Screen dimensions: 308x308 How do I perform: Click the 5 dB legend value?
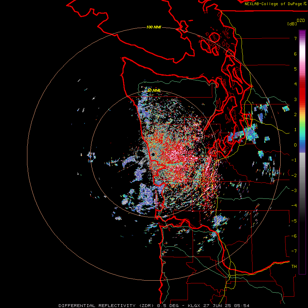[x=295, y=69]
